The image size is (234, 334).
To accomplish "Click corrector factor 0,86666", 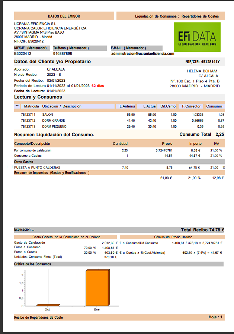I will pyautogui.click(x=198, y=121).
